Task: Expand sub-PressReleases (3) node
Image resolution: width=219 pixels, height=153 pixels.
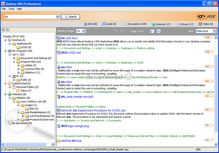Action: coord(23,116)
